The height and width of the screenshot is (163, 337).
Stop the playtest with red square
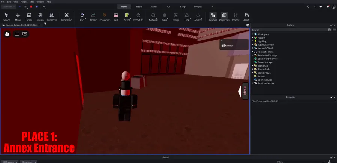31,7
